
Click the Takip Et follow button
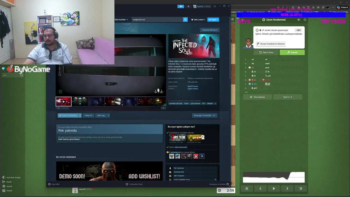click(x=88, y=115)
